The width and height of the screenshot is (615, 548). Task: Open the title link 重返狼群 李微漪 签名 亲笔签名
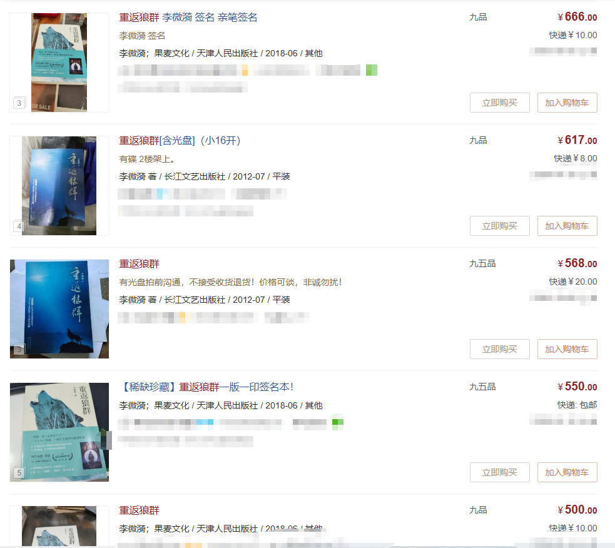pyautogui.click(x=188, y=18)
